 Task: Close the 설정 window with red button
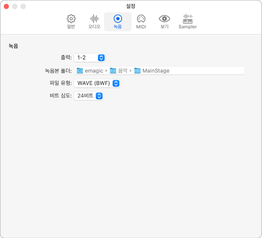tap(6, 7)
